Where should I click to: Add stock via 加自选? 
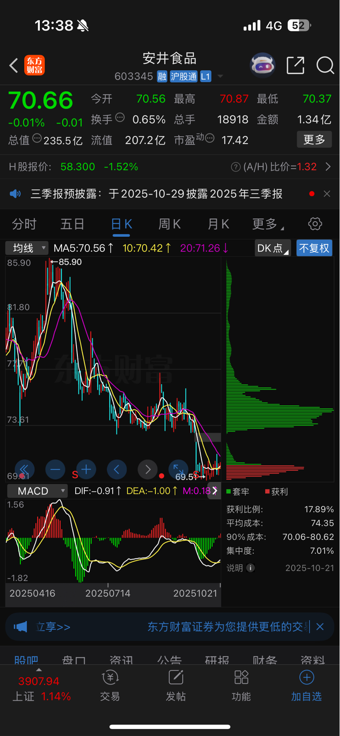pyautogui.click(x=306, y=686)
